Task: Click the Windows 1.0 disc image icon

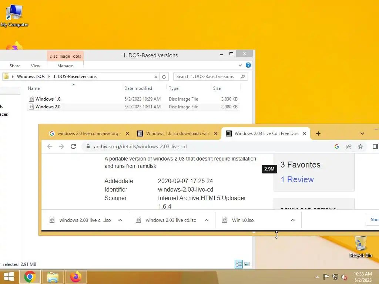Action: pos(31,99)
